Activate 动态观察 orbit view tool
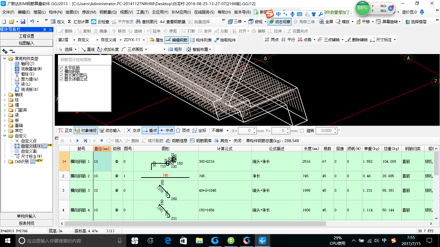Image resolution: width=440 pixels, height=247 pixels. pyautogui.click(x=279, y=22)
